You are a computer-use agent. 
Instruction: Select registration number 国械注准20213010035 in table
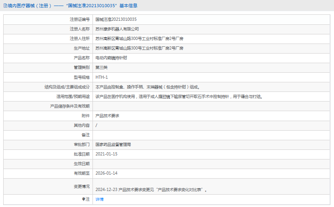pyautogui.click(x=116, y=19)
